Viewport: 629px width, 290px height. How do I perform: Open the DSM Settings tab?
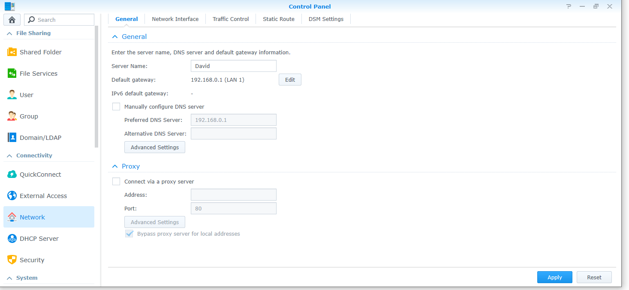(x=326, y=19)
